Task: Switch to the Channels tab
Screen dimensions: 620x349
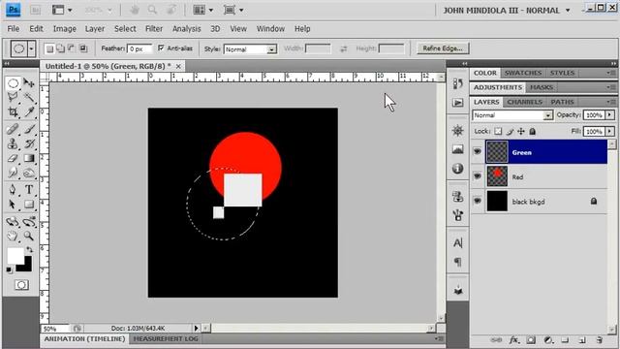Action: pyautogui.click(x=525, y=102)
